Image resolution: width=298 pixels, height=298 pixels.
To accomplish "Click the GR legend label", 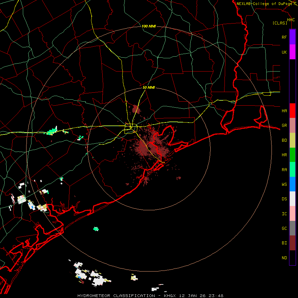I will coord(284,125).
